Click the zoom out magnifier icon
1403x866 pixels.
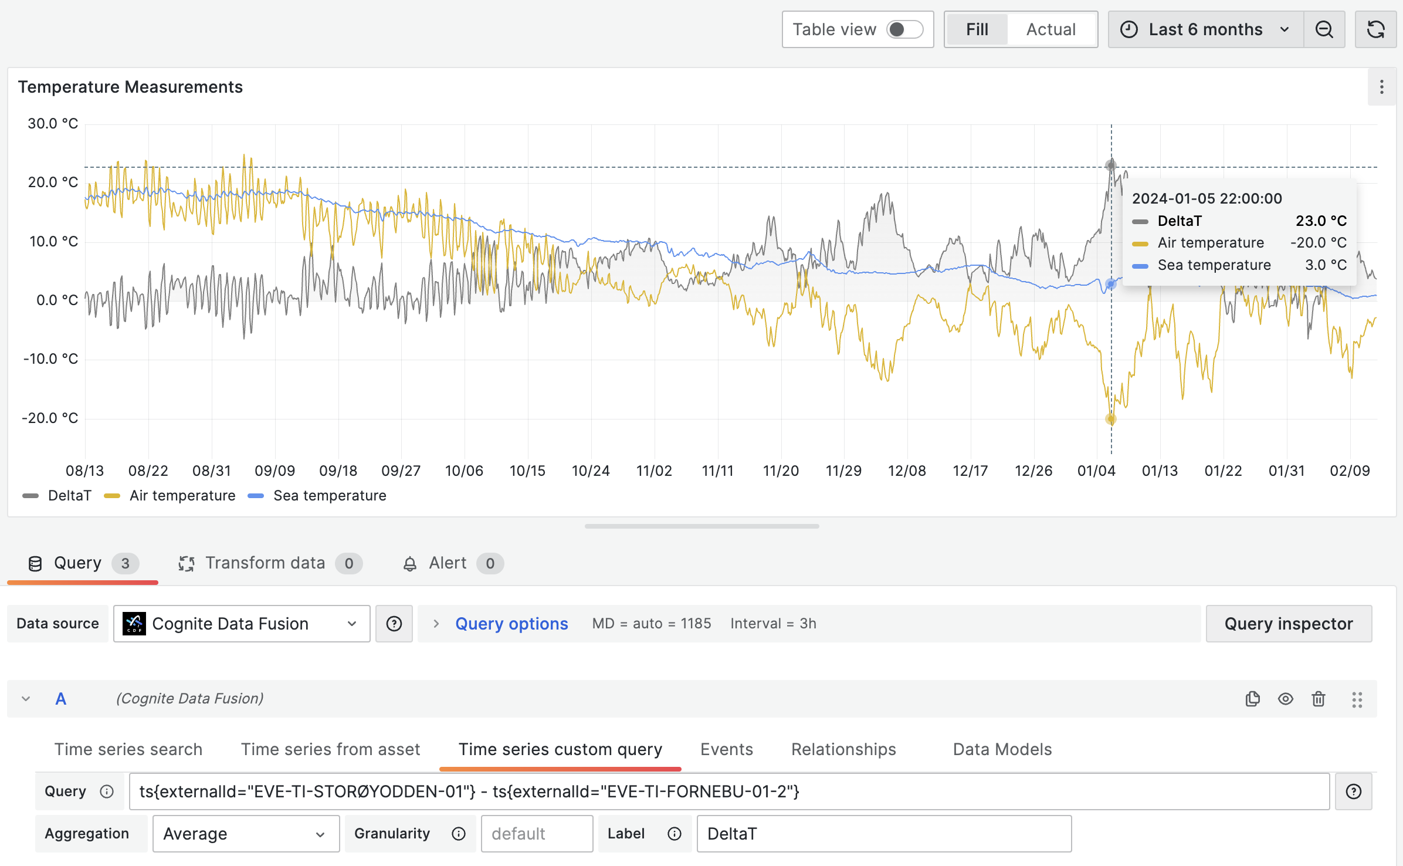[1325, 28]
